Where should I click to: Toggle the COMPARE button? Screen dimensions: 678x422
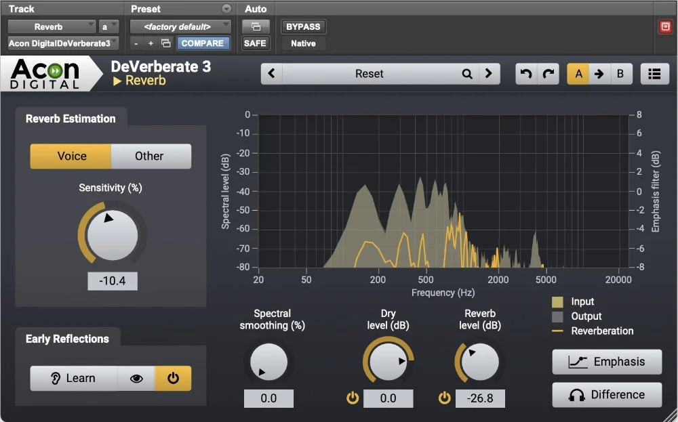tap(203, 43)
